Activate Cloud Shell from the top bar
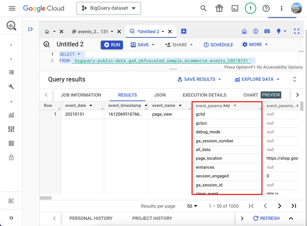This screenshot has width=307, height=226. coord(235,8)
